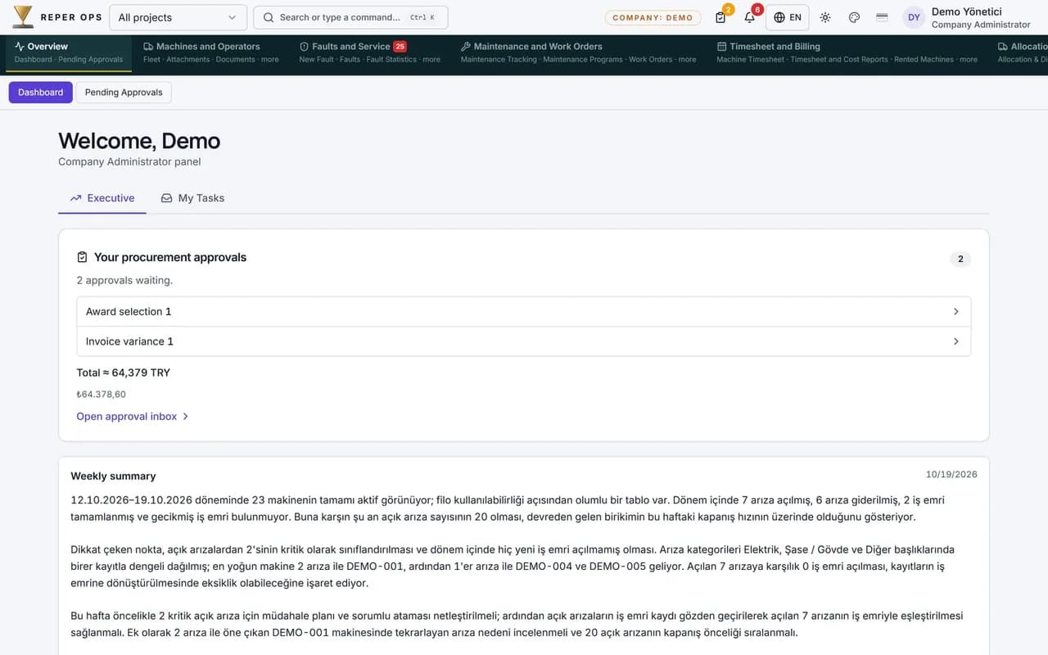This screenshot has height=655, width=1048.
Task: Open the All projects dropdown
Action: [x=178, y=17]
